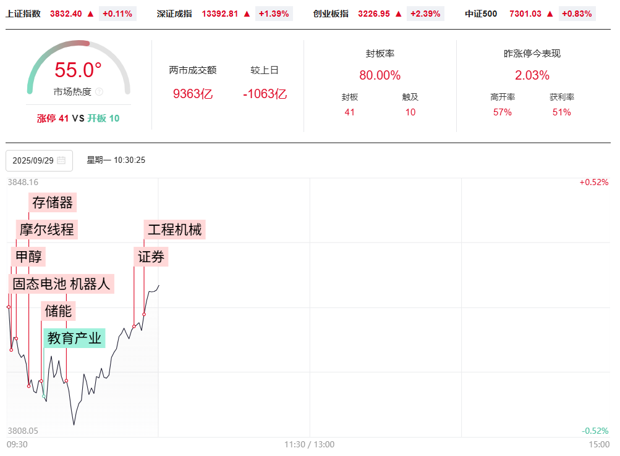Open the 机器人 sector tag

[x=90, y=284]
